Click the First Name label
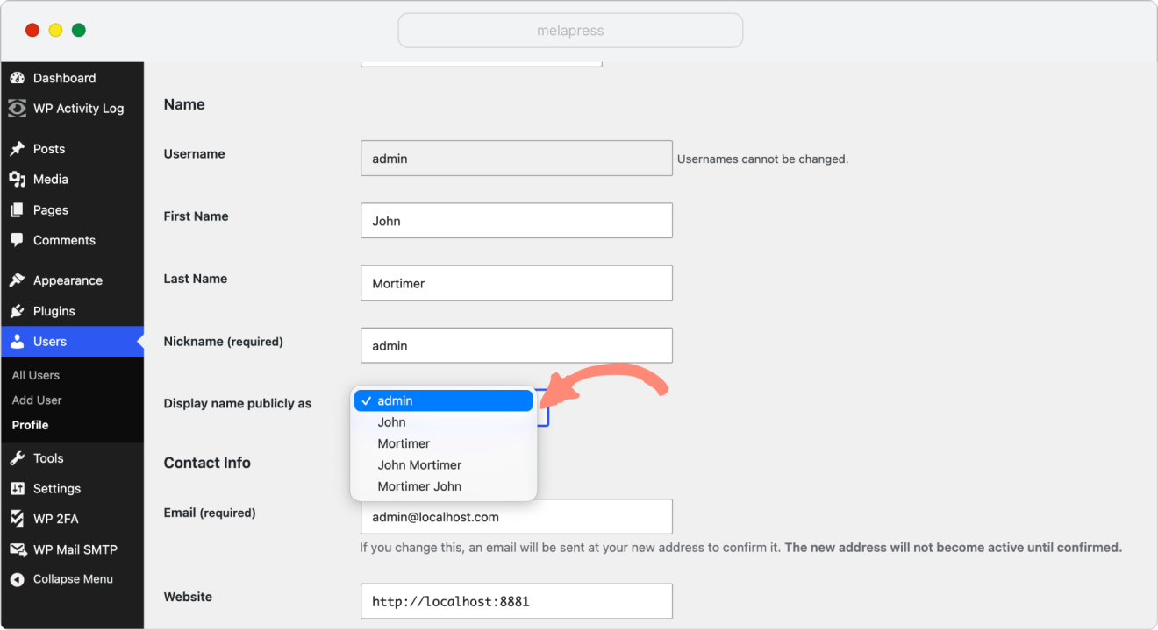 196,216
